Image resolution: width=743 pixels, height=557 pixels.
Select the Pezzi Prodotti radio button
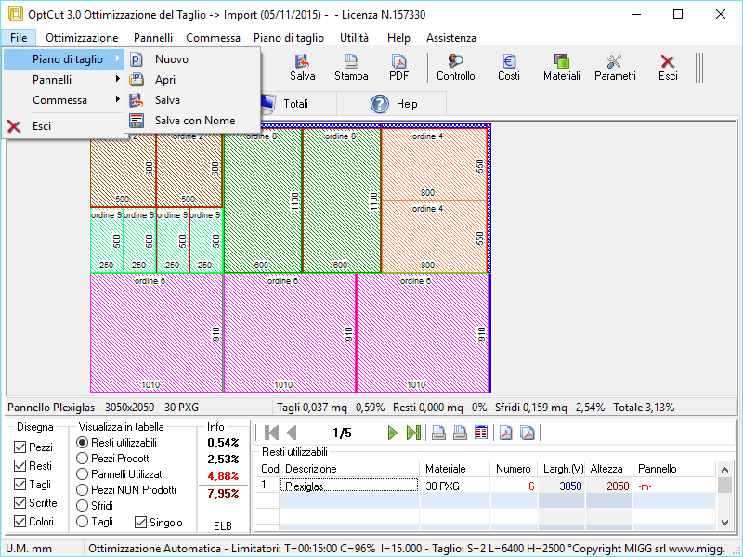[83, 458]
